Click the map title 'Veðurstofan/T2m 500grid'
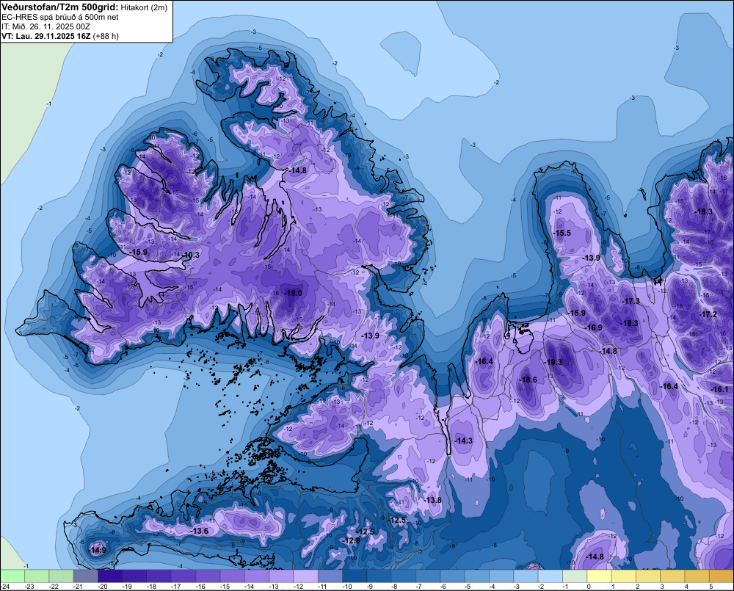The width and height of the screenshot is (734, 591). pyautogui.click(x=60, y=7)
